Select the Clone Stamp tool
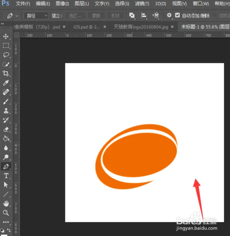 coord(6,111)
